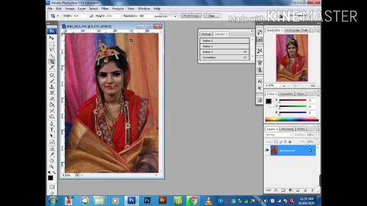367x206 pixels.
Task: Select the Move tool
Action: click(52, 38)
